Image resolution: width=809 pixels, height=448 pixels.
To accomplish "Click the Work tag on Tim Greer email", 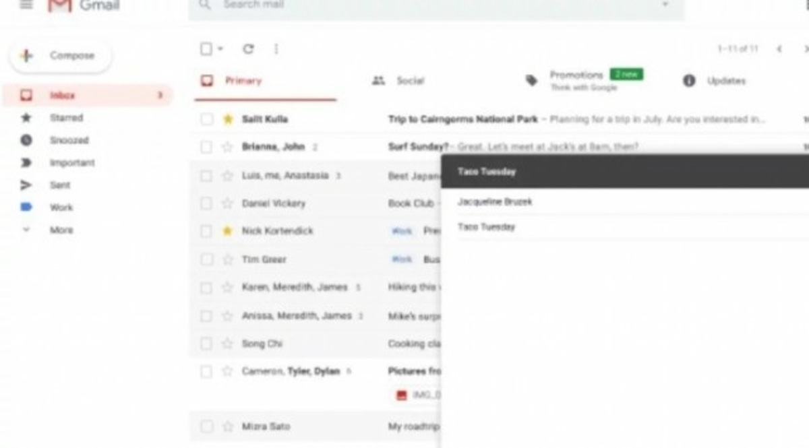I will (x=402, y=259).
